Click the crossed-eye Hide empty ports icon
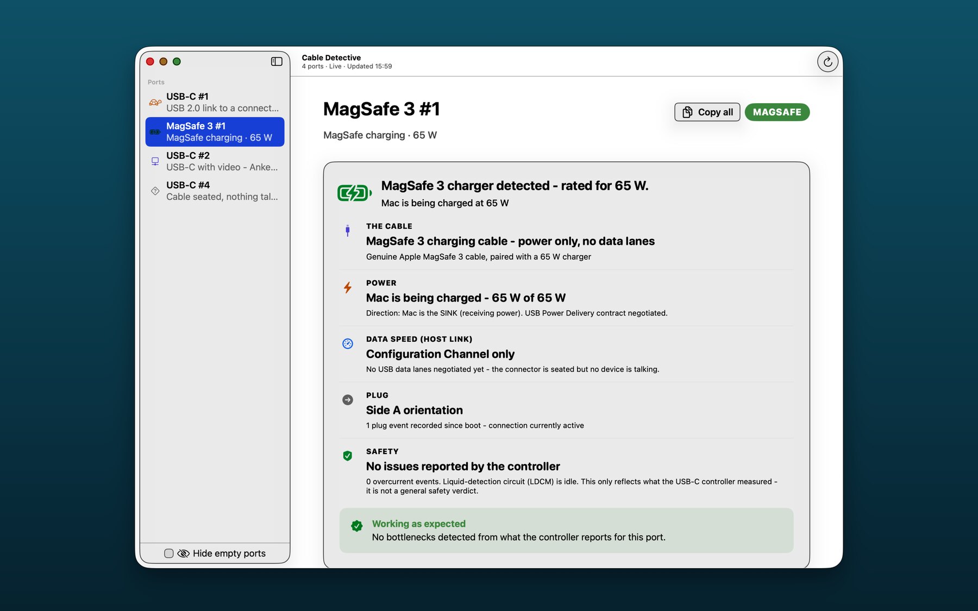This screenshot has height=611, width=978. pyautogui.click(x=183, y=553)
